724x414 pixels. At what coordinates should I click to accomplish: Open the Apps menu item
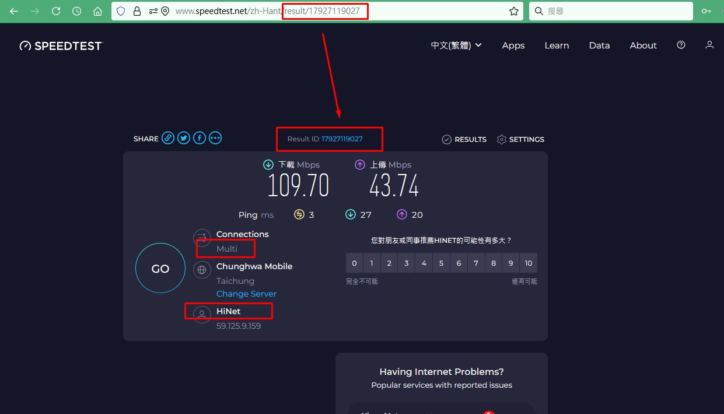click(513, 46)
